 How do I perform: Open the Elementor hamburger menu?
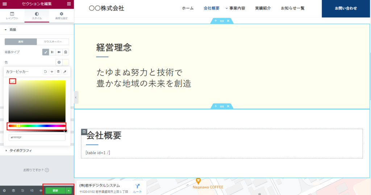pyautogui.click(x=5, y=4)
